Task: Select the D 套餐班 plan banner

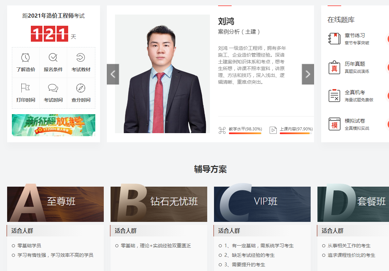Action: (x=353, y=204)
